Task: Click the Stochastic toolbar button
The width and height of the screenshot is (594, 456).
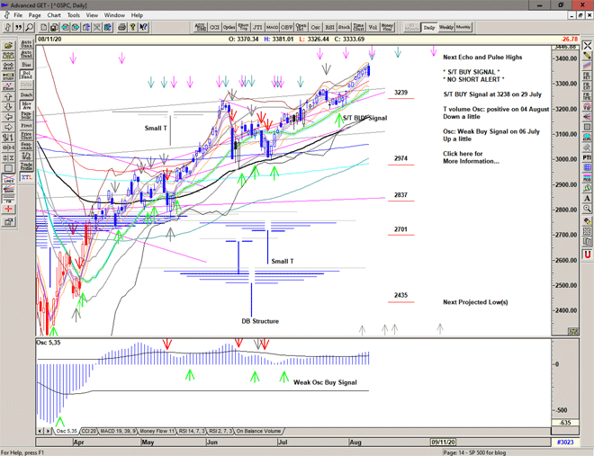Action: 344,28
